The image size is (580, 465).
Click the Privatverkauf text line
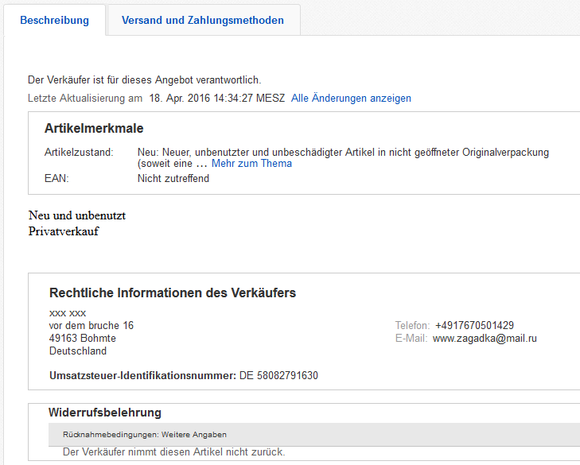point(64,231)
